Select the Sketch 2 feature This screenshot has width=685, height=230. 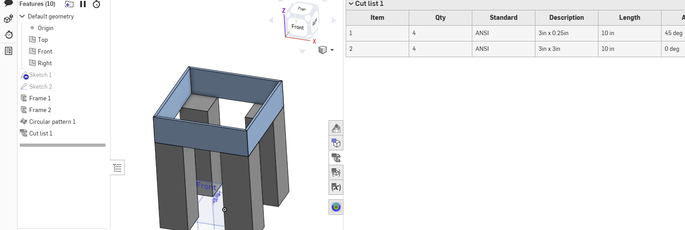pyautogui.click(x=41, y=86)
